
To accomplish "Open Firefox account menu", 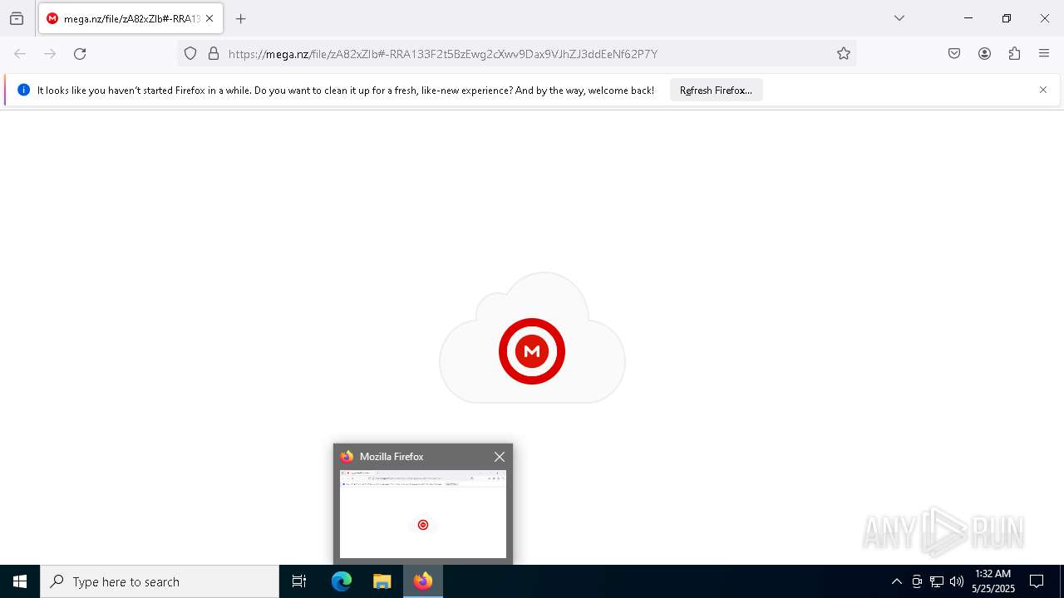I will tap(984, 54).
